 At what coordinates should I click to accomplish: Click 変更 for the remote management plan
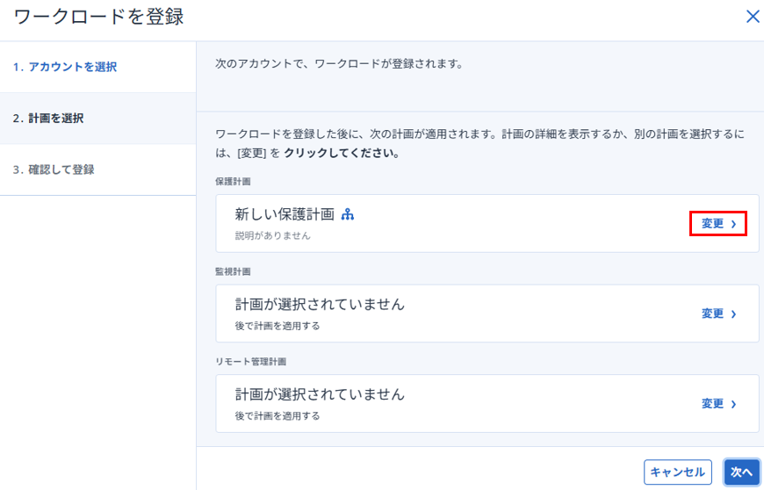coord(712,404)
